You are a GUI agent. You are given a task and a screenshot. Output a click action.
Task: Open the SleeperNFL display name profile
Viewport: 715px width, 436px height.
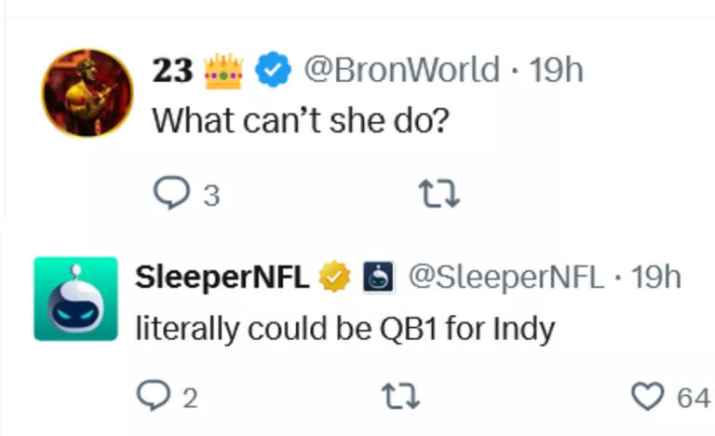[223, 277]
